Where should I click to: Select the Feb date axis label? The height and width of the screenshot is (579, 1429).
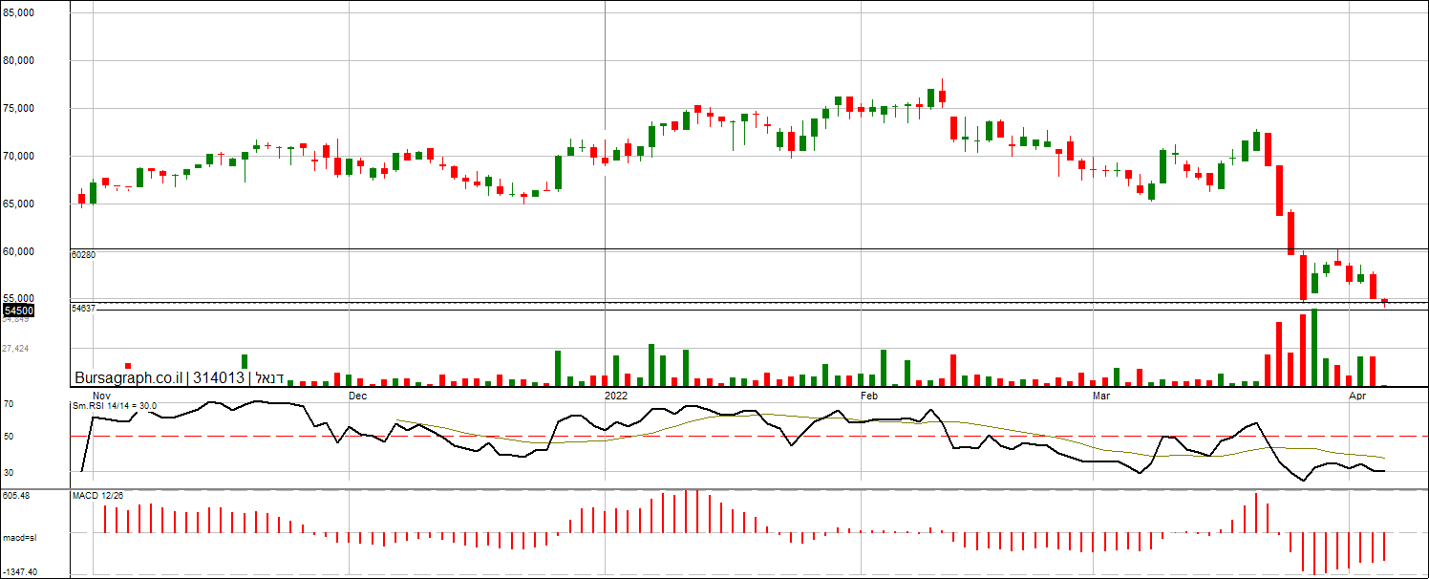[x=869, y=395]
